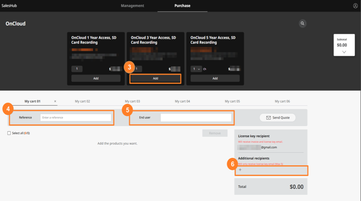Click the OnCloud 5 Year Access title

[x=213, y=40]
